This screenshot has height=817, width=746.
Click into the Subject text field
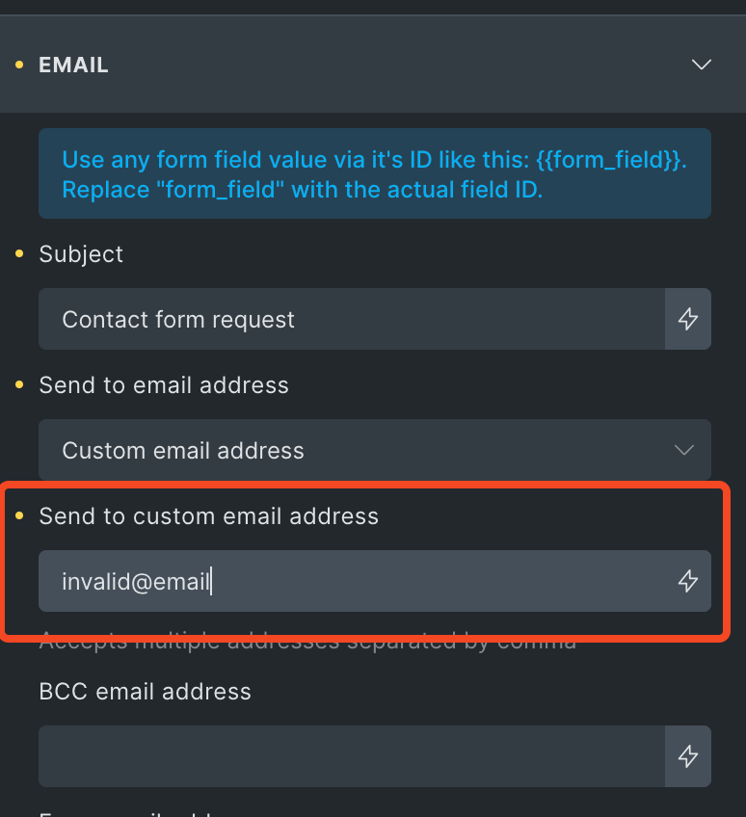[x=352, y=319]
